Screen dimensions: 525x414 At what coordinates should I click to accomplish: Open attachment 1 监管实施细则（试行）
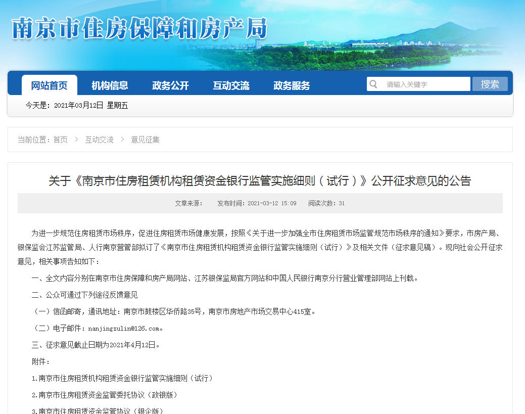coord(122,379)
